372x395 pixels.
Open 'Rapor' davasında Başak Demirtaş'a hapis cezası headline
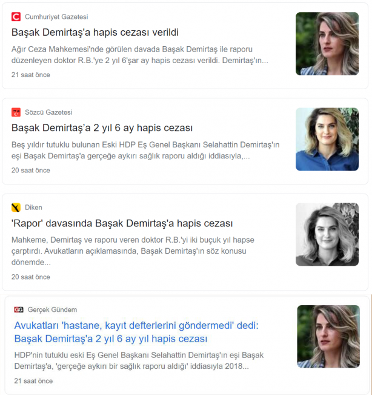(122, 223)
